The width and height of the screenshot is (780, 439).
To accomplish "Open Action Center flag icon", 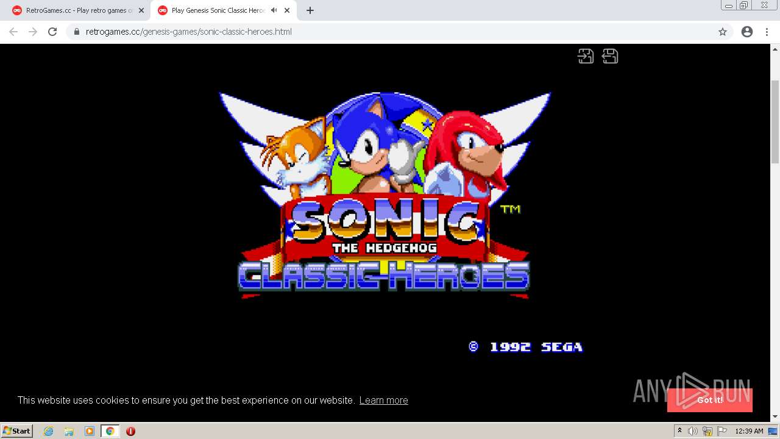I will coord(722,431).
